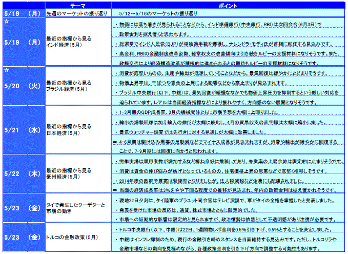The width and height of the screenshot is (348, 254).
Task: Click the 5/12～5/16のマーケットの振り返り point text
Action: point(158,12)
